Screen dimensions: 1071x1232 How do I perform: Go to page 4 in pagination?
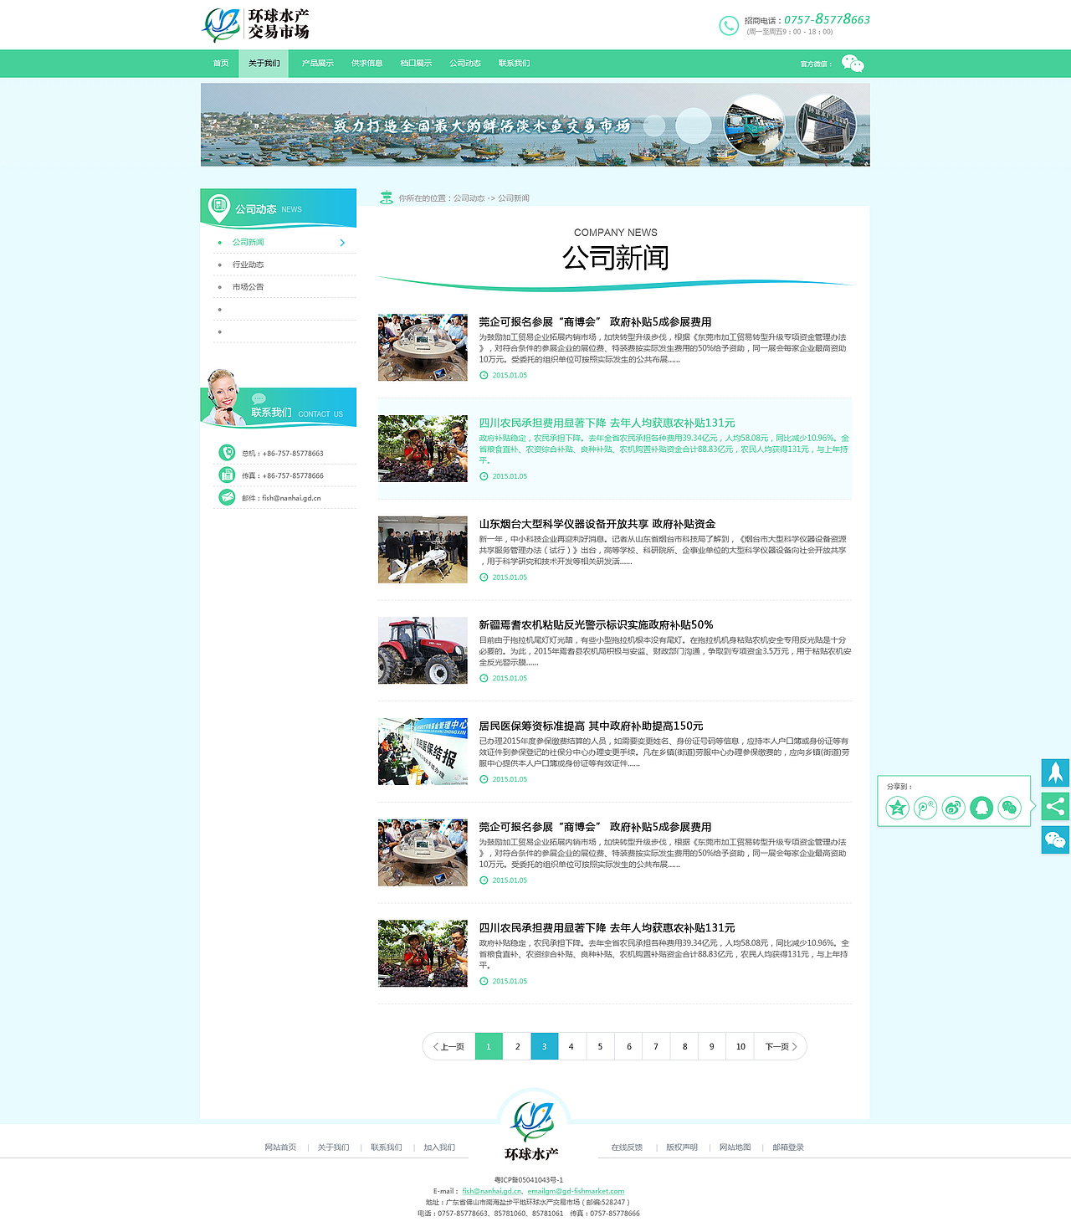[571, 1046]
